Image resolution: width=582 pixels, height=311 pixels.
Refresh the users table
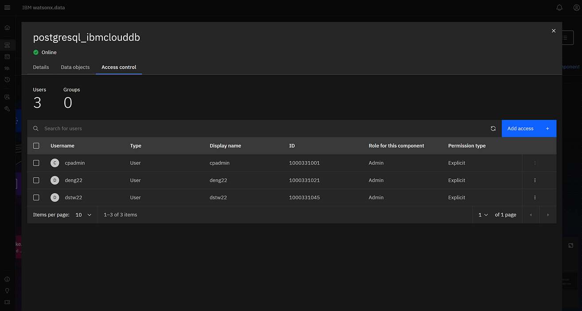click(x=493, y=128)
